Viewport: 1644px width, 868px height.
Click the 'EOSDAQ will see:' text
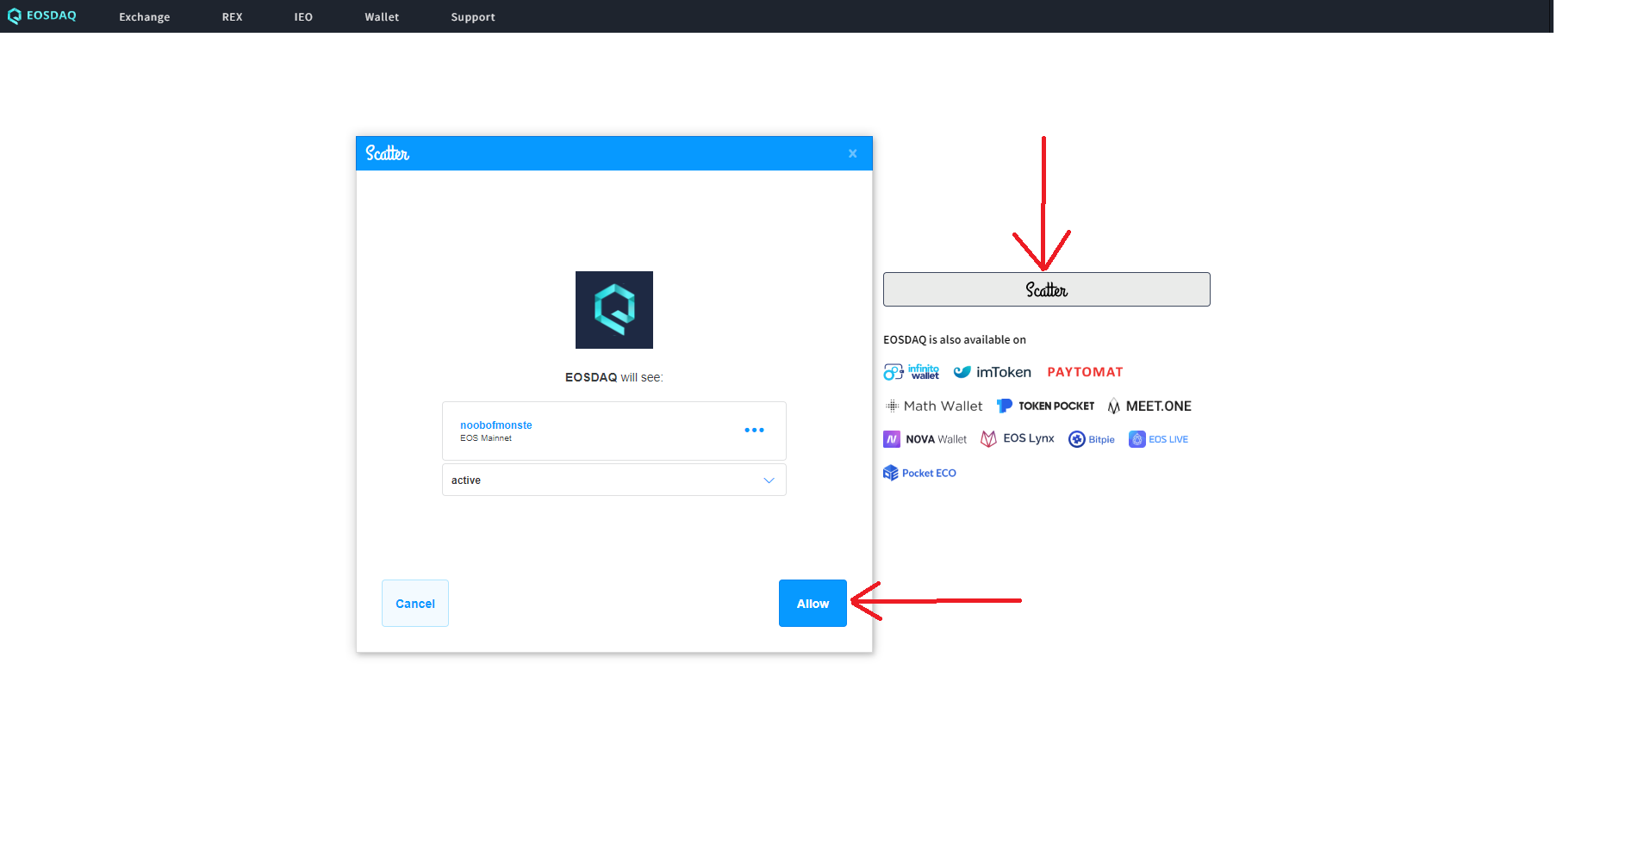[614, 377]
